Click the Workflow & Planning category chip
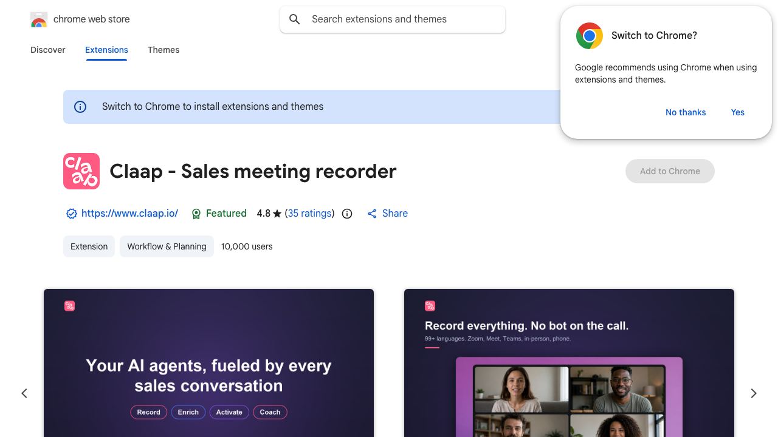 click(167, 246)
